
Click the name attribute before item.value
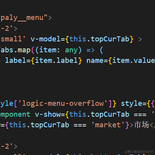point(95,61)
